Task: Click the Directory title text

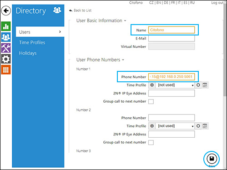Action: tap(31, 11)
